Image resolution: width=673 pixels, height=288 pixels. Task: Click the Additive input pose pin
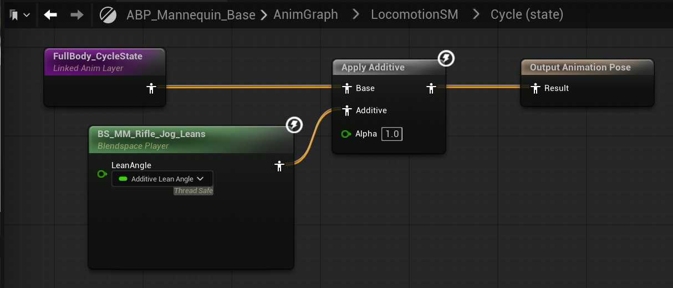[347, 110]
